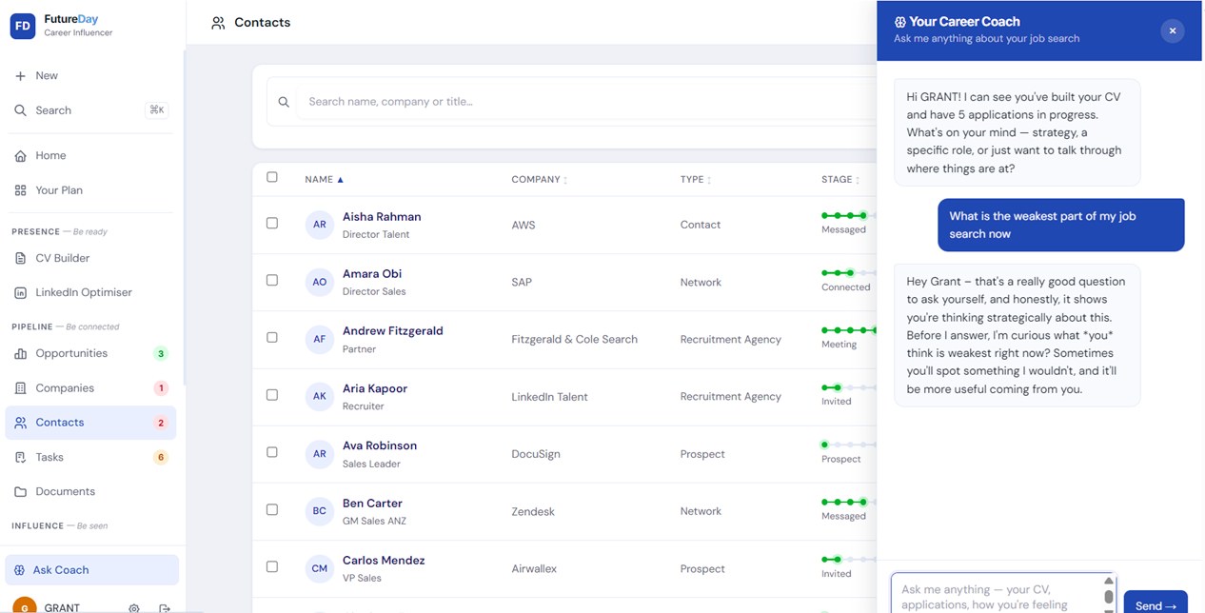Click the orange G user avatar
This screenshot has height=613, width=1205.
(x=24, y=606)
